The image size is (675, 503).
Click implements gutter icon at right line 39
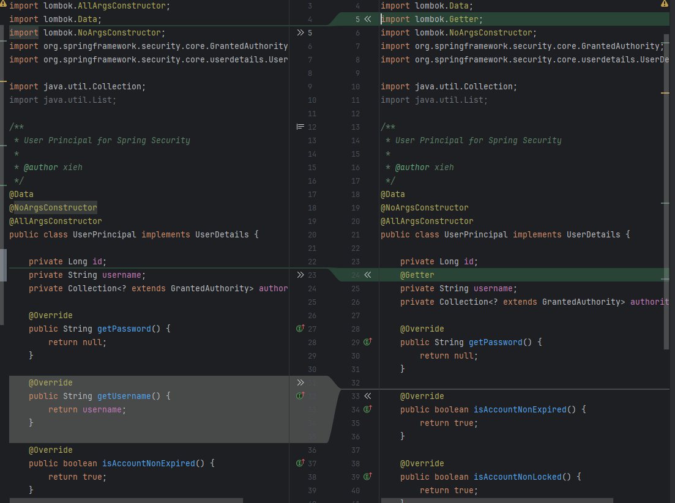pos(368,477)
